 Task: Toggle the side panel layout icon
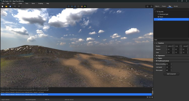coord(151,6)
